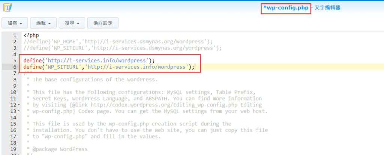Viewport: 384px width, 155px height.
Task: Select the *wp-config.php file title
Action: [x=286, y=7]
